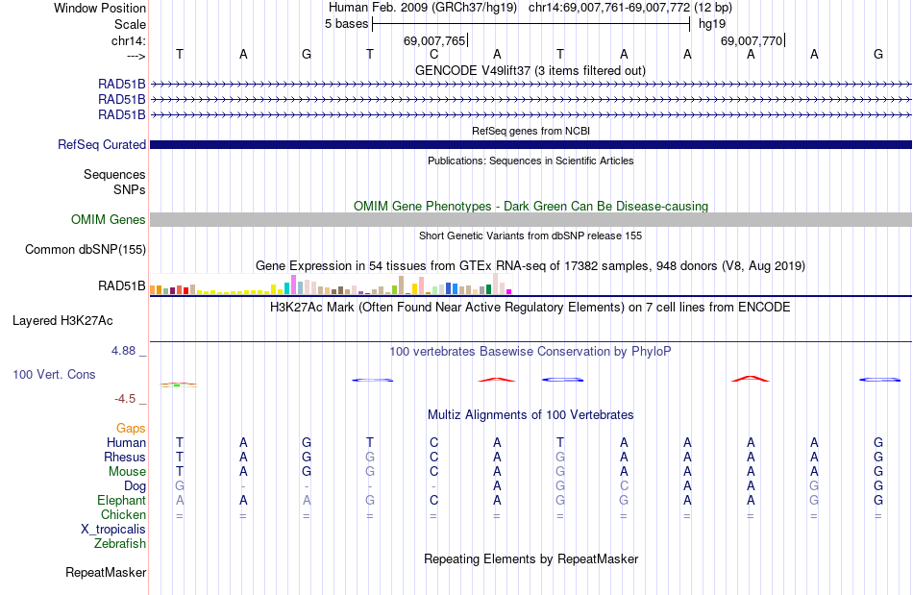The image size is (913, 595).
Task: Open the RefSeq genes from NCBI title
Action: pyautogui.click(x=531, y=131)
